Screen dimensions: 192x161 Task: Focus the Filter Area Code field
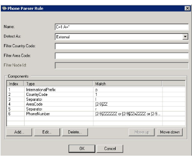coord(121,56)
